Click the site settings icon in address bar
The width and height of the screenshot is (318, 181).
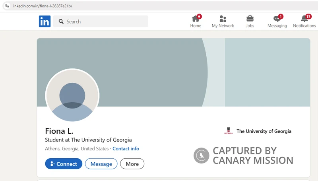click(x=7, y=6)
